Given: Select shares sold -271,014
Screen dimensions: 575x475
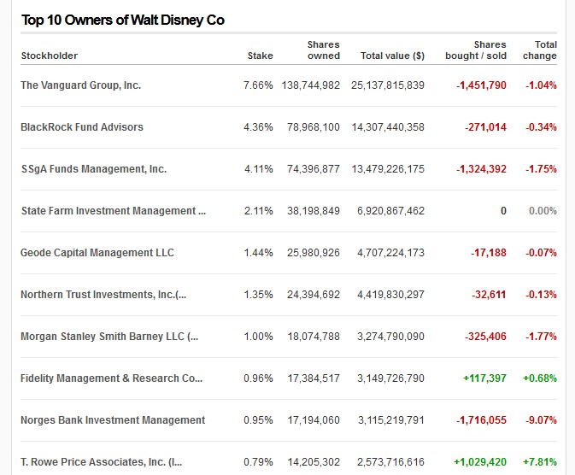Looking at the screenshot, I should point(485,127).
